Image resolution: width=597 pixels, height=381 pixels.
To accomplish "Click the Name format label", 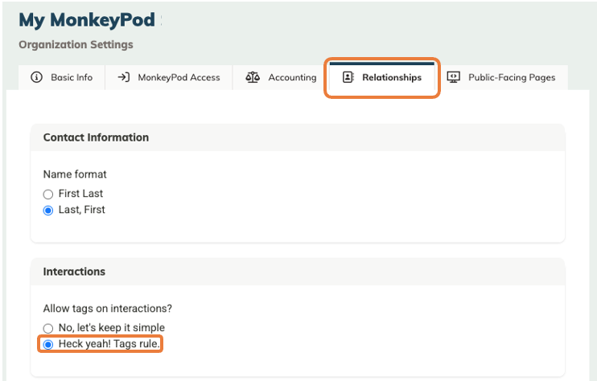I will (75, 174).
